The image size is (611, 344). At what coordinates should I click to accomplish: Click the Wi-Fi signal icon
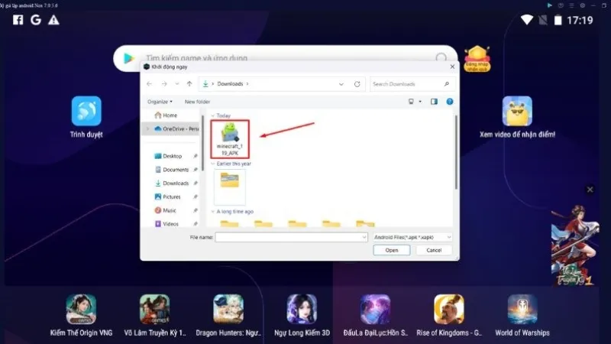pos(527,20)
